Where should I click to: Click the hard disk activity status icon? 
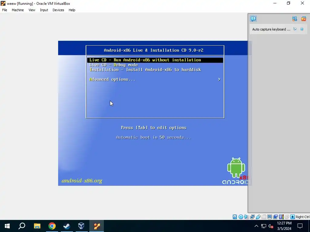point(235,217)
